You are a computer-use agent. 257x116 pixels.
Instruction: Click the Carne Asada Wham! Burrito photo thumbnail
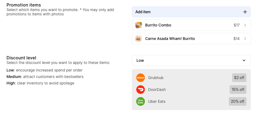click(x=138, y=39)
